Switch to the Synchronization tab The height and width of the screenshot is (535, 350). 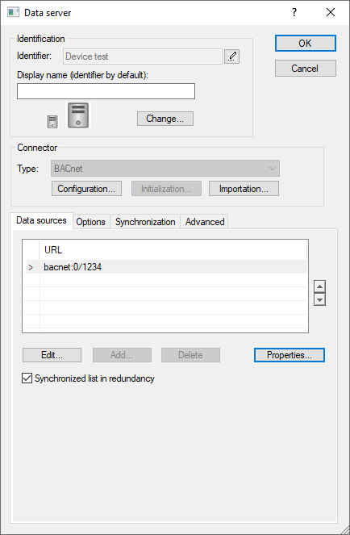pos(145,222)
